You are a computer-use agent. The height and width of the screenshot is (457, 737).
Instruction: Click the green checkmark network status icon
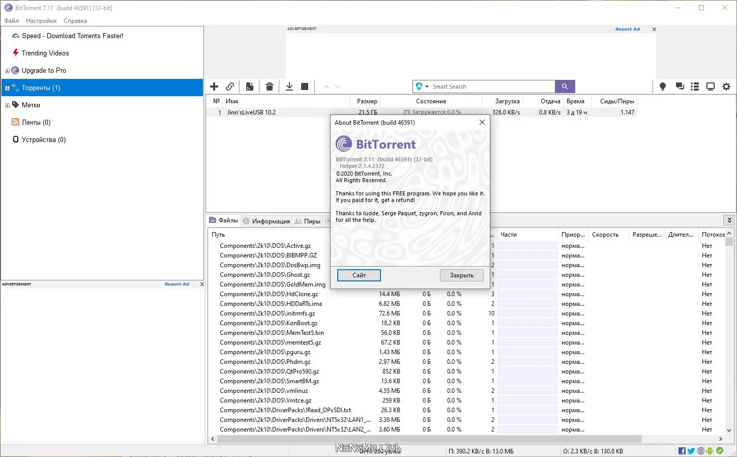(720, 451)
